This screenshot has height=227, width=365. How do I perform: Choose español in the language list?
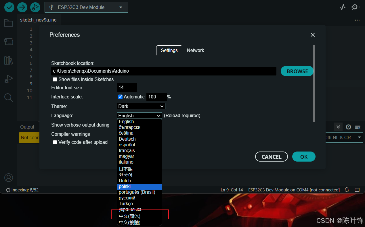point(140,145)
